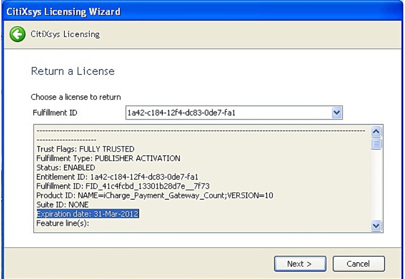Click the Fulfillment ID: FID_41c4fcbd line
405x279 pixels.
[123, 186]
